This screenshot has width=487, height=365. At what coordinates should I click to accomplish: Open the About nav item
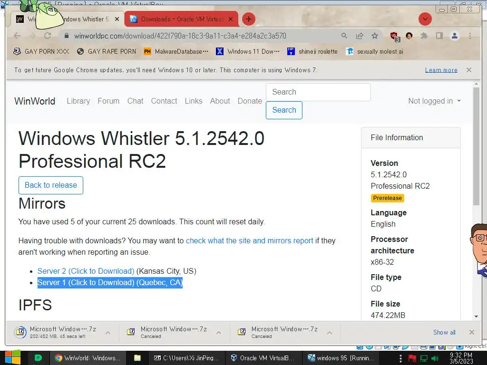point(220,101)
